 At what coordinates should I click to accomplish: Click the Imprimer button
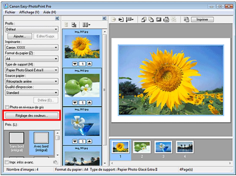tap(202, 19)
